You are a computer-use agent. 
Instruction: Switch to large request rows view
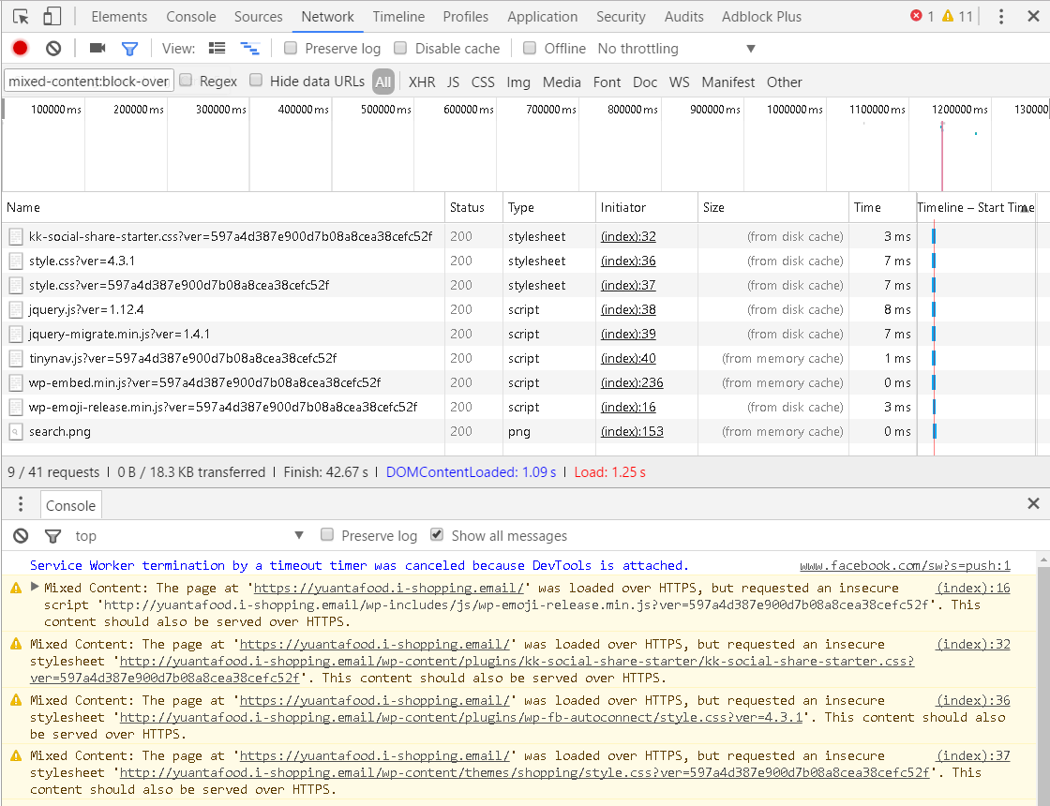(217, 48)
